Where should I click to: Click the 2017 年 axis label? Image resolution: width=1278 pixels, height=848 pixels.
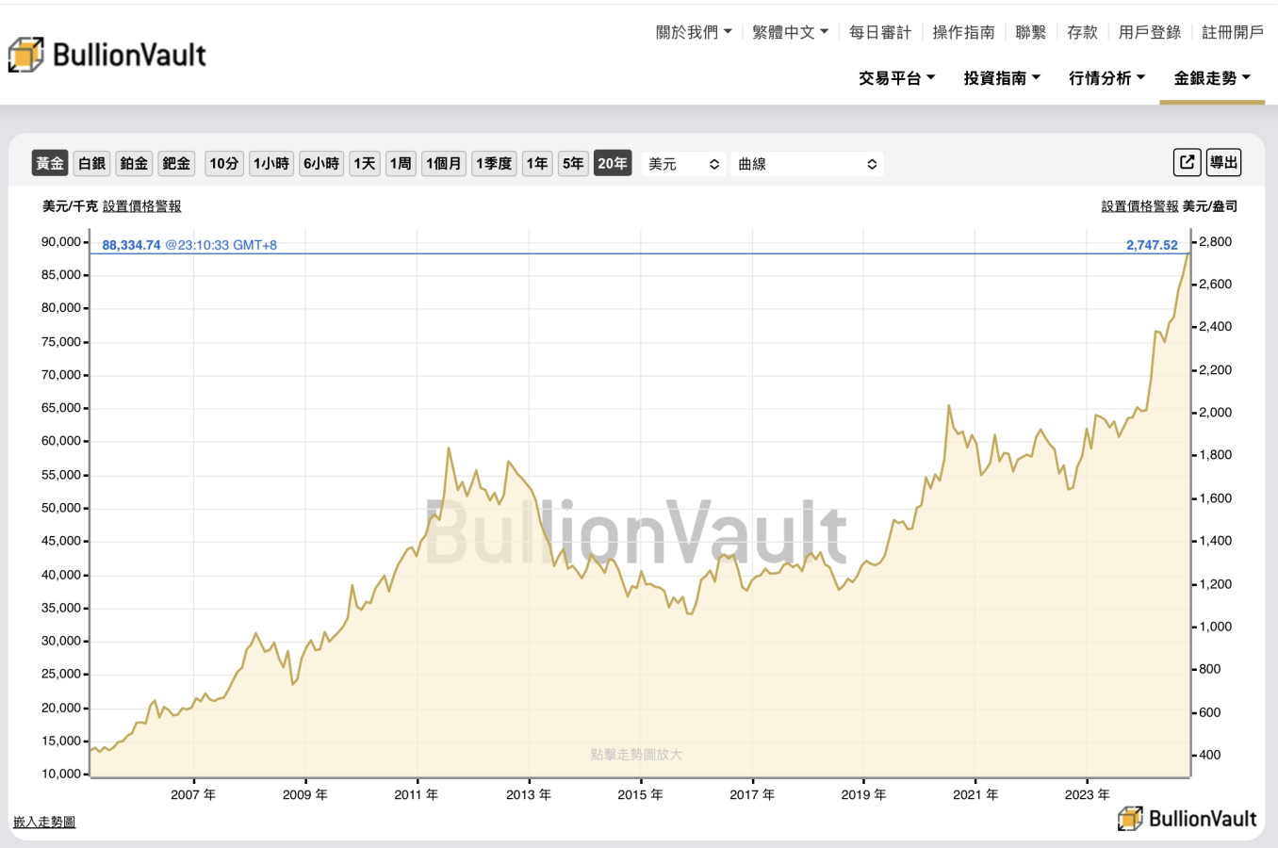(x=752, y=794)
